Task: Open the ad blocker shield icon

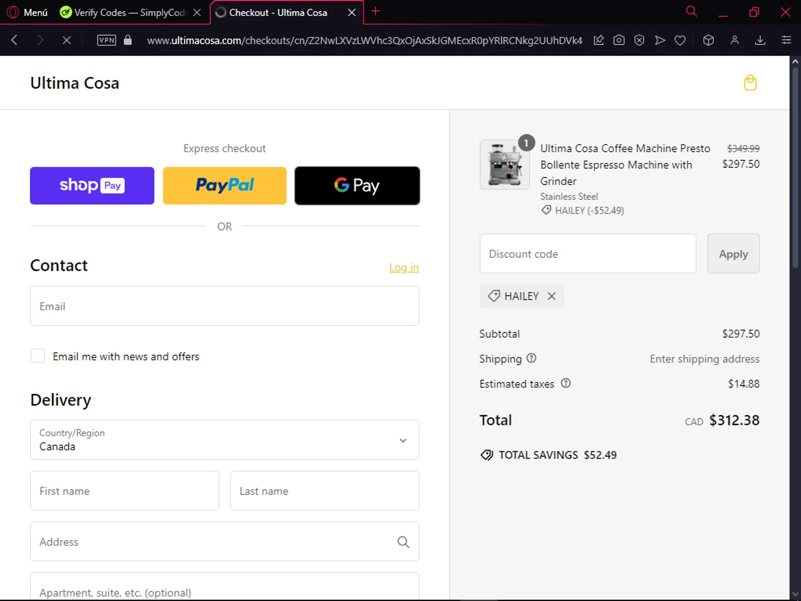Action: (639, 40)
